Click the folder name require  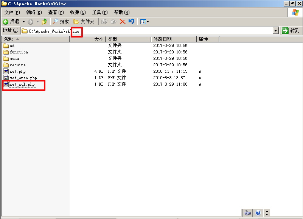click(17, 65)
